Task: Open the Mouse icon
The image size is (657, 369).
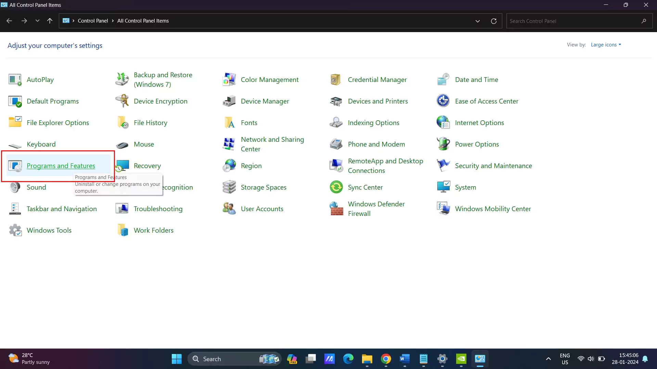Action: (122, 145)
